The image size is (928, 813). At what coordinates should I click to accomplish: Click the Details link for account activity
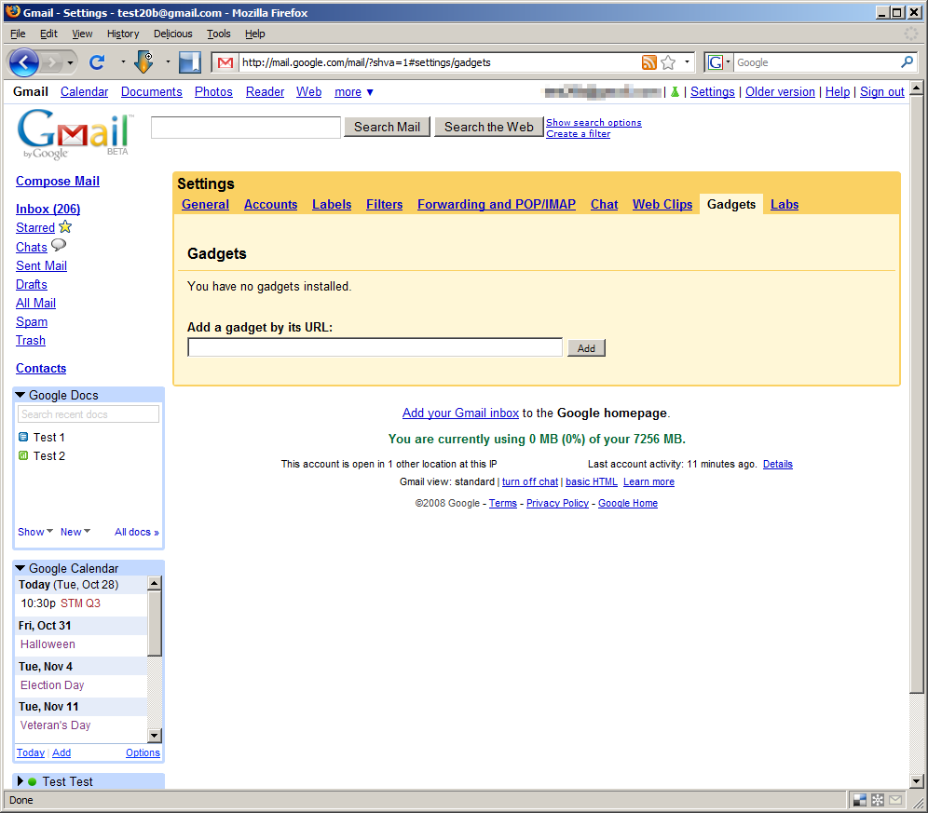point(778,464)
